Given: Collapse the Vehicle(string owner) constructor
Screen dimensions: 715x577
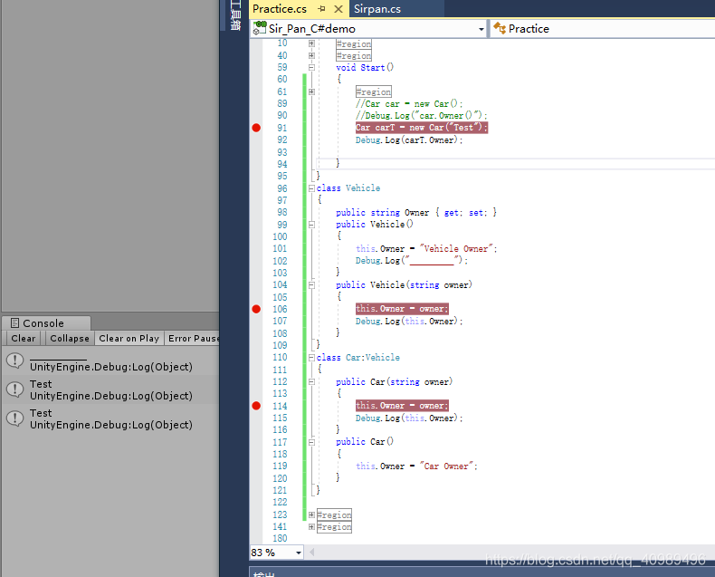Looking at the screenshot, I should [x=311, y=285].
